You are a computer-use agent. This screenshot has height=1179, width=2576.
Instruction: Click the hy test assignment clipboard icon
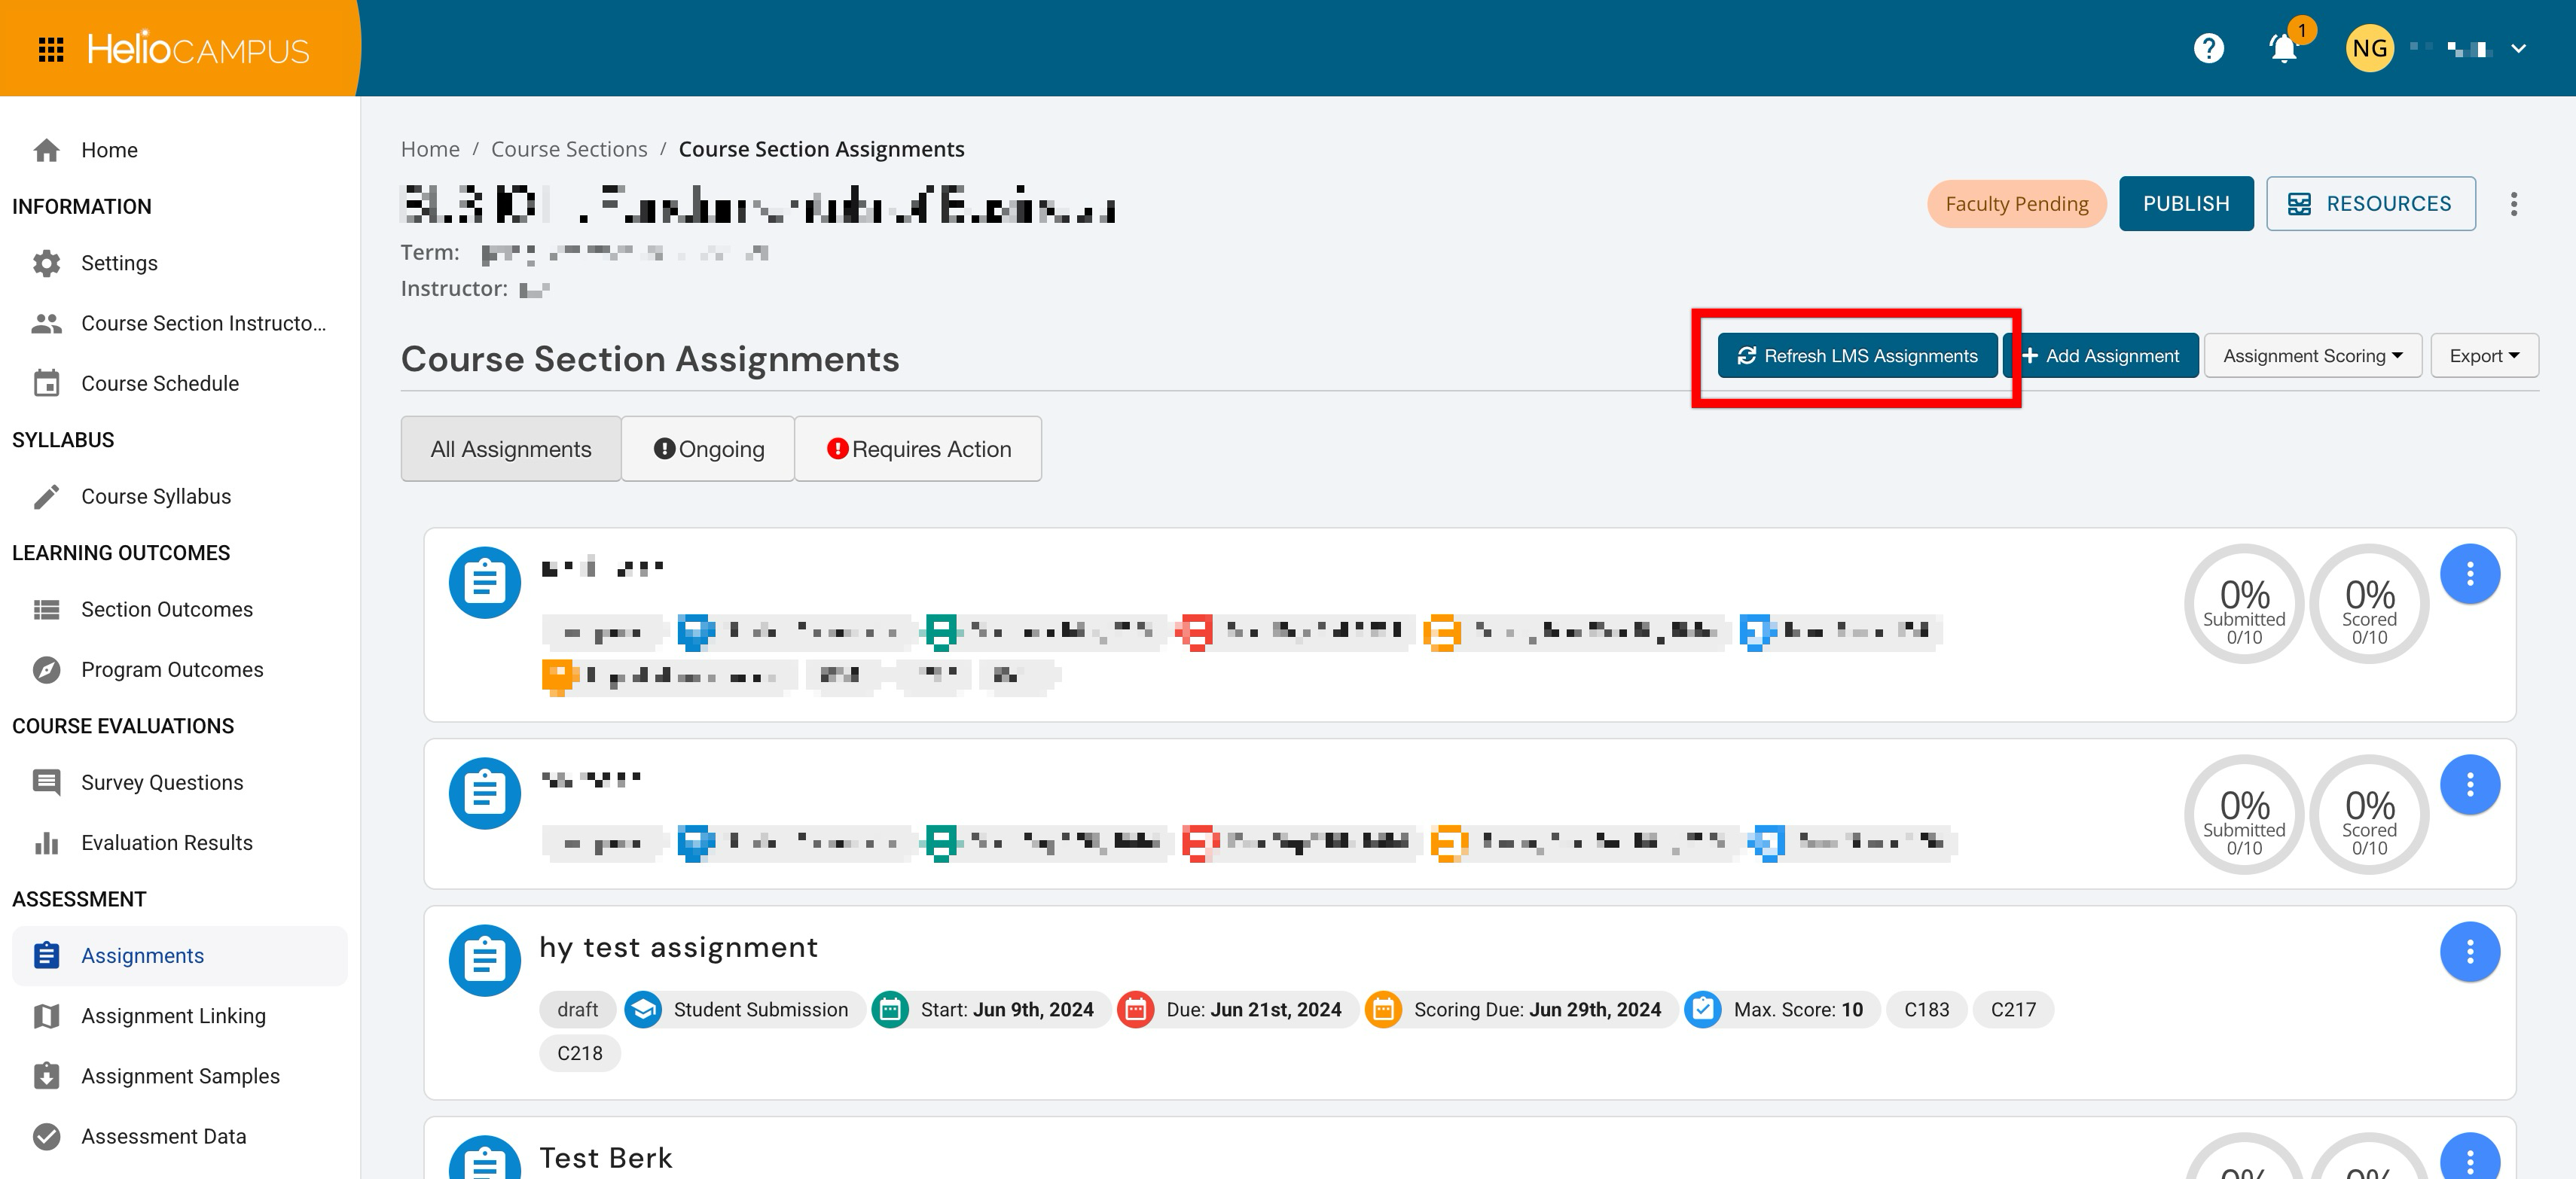pos(485,959)
